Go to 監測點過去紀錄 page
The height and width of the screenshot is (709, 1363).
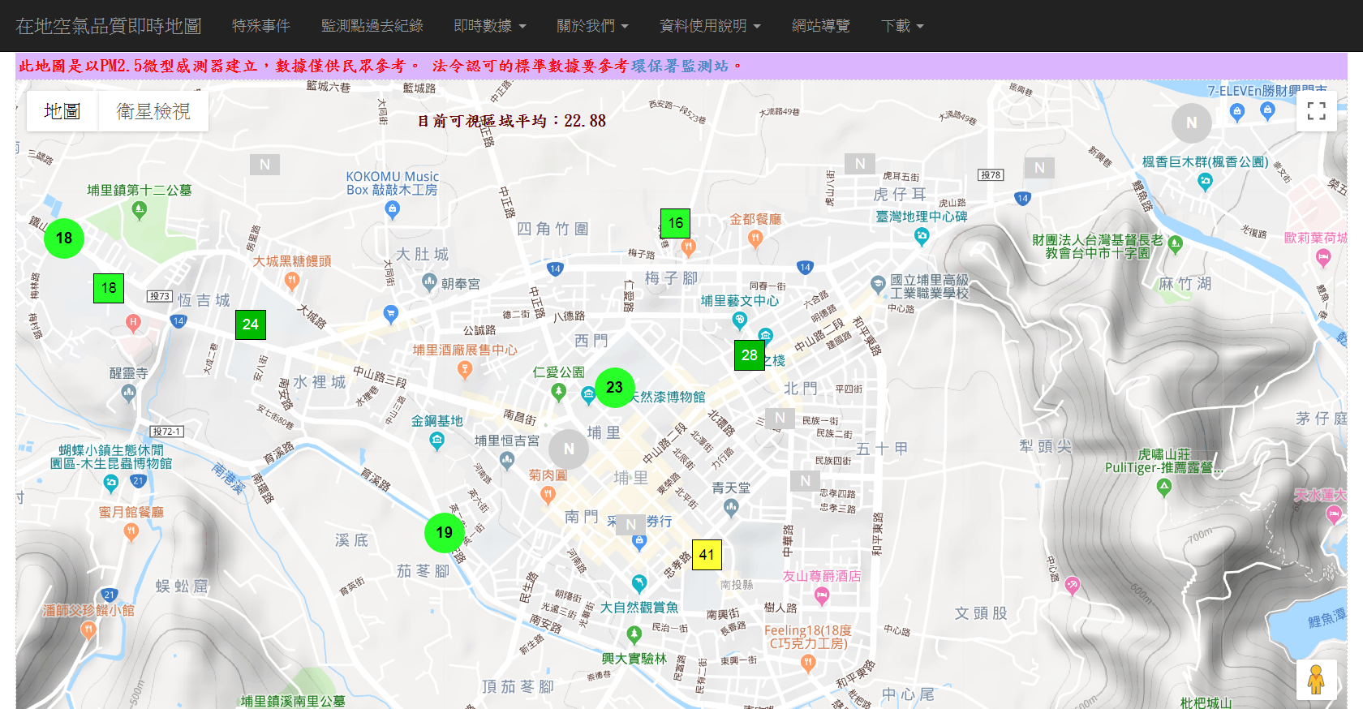point(372,26)
